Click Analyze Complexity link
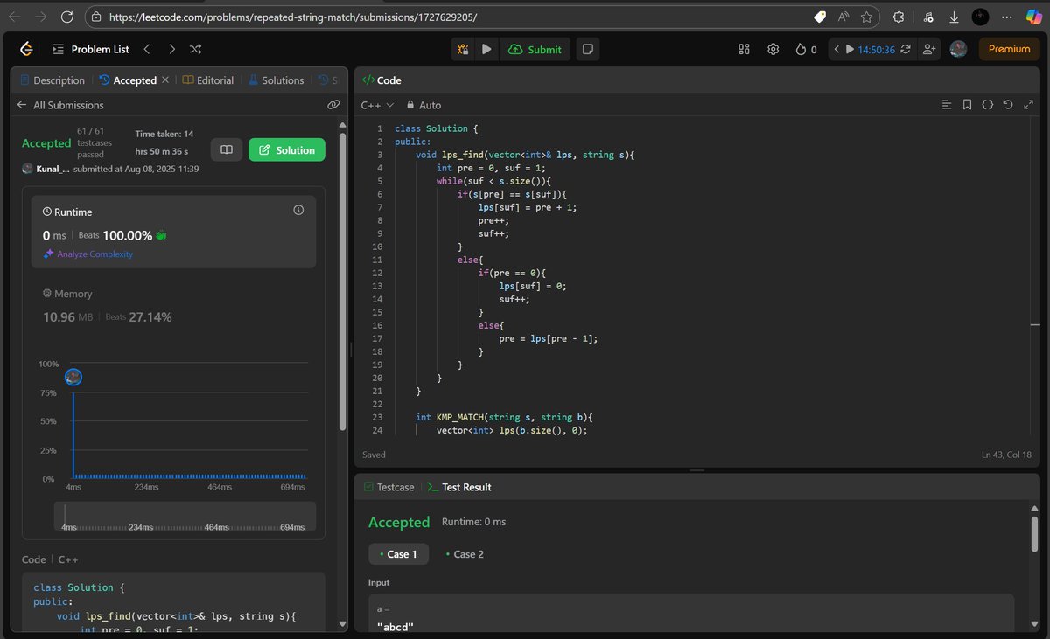1050x639 pixels. click(x=88, y=254)
